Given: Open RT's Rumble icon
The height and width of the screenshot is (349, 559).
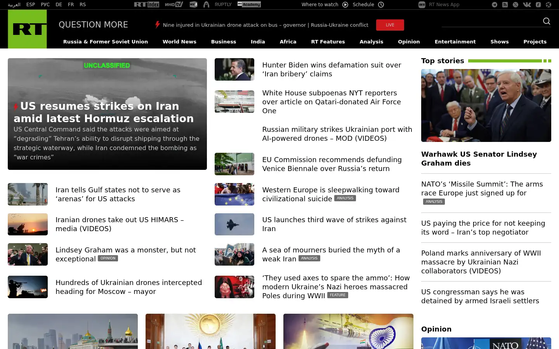Looking at the screenshot, I should point(538,5).
